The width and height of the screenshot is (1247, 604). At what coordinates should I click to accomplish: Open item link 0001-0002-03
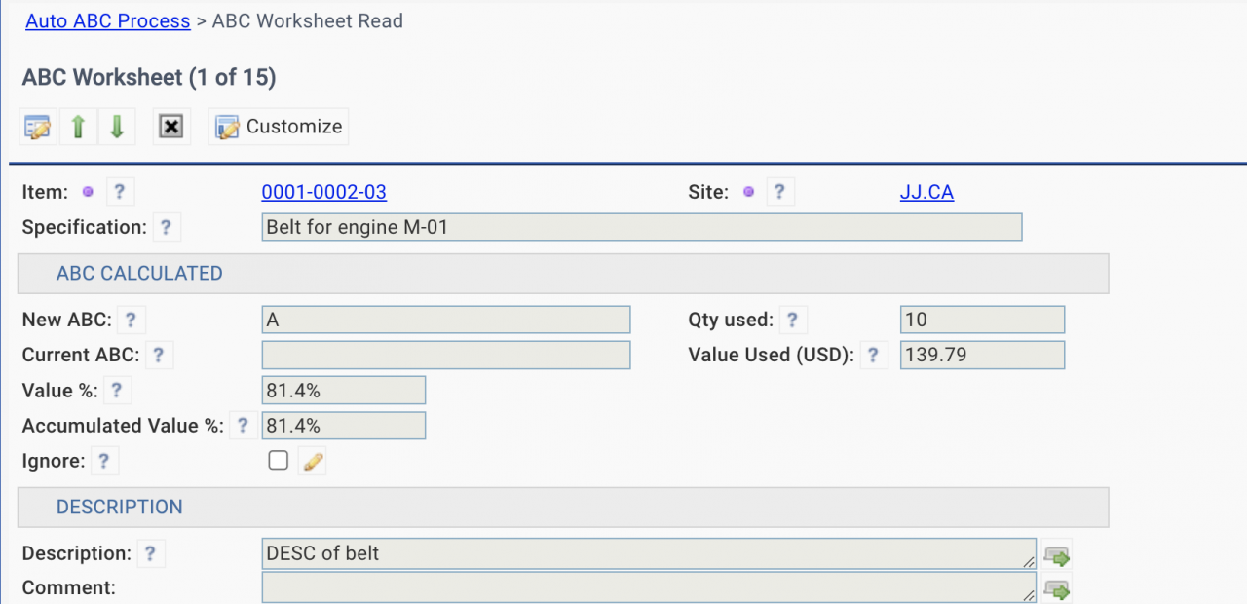323,192
